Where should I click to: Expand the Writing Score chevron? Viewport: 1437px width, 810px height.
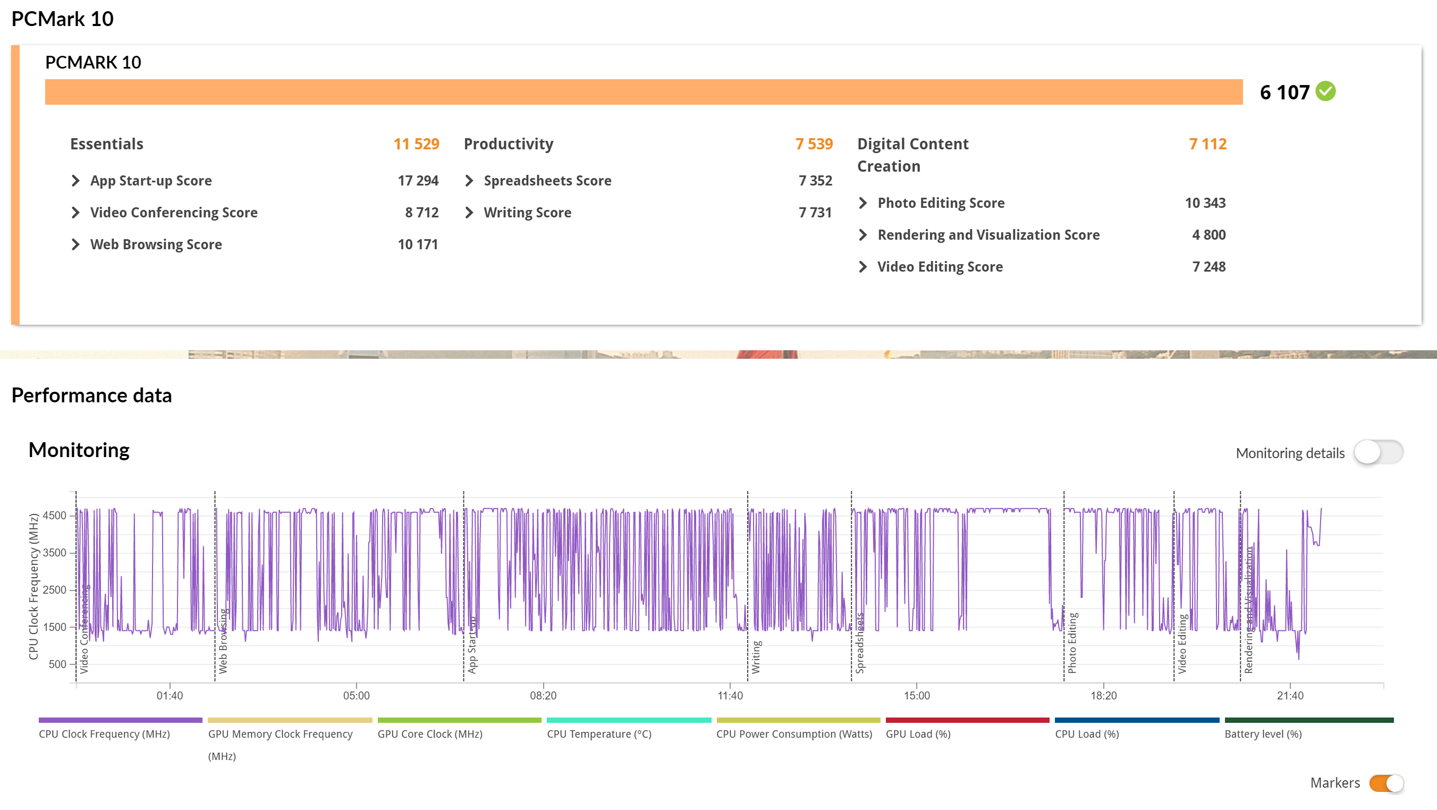469,213
